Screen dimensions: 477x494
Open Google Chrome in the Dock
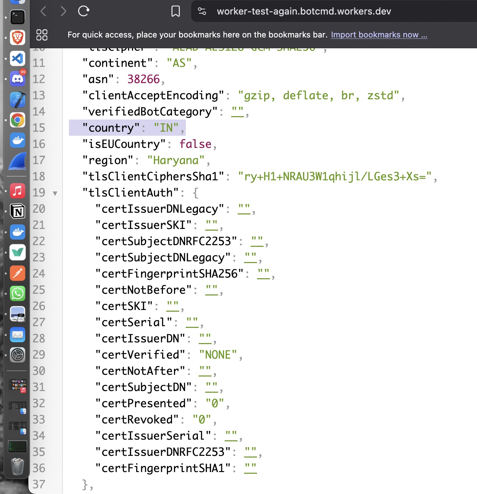click(x=18, y=120)
